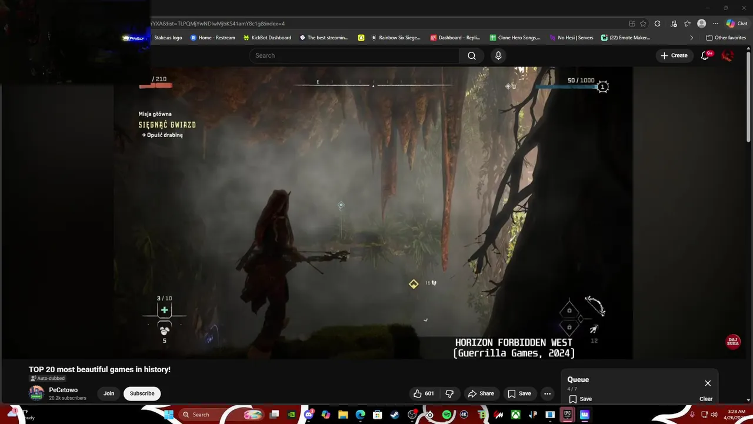The image size is (753, 424).
Task: Open Microsoft Store from taskbar
Action: (378, 415)
